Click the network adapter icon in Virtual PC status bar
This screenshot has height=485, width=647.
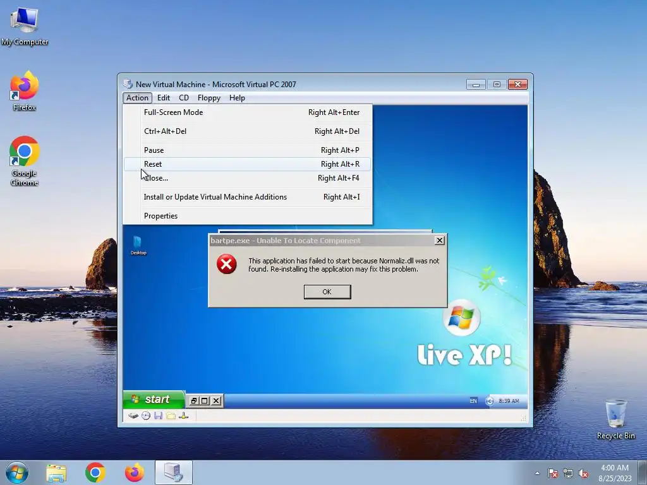point(184,416)
